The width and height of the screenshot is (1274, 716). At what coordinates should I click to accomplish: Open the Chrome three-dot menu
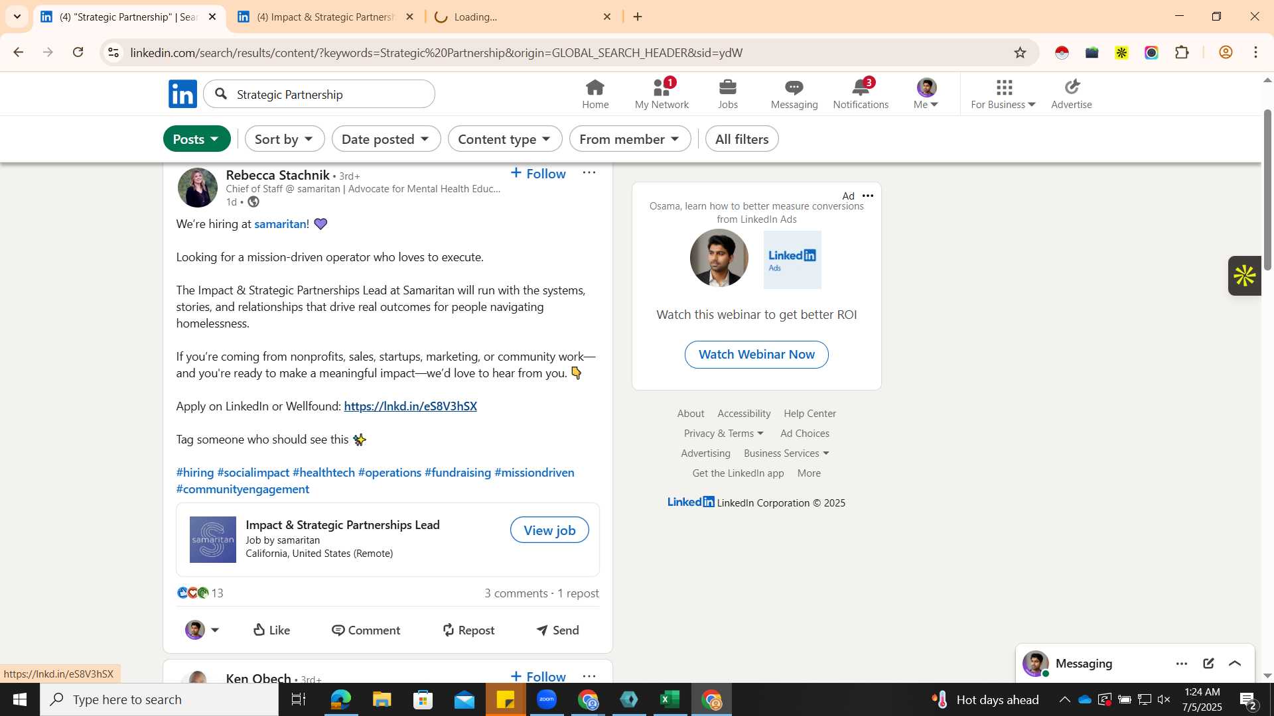click(x=1255, y=52)
